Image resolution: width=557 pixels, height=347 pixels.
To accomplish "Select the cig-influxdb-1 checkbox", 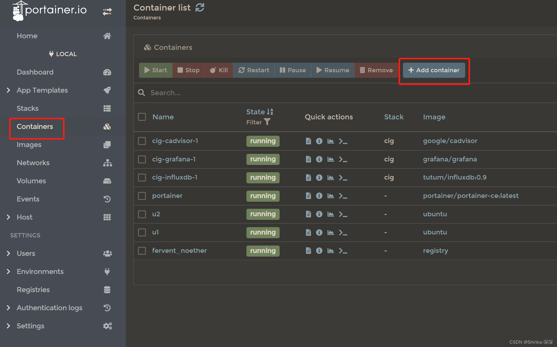I will (142, 178).
